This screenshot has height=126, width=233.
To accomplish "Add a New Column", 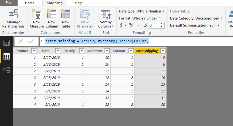I will tap(52, 19).
